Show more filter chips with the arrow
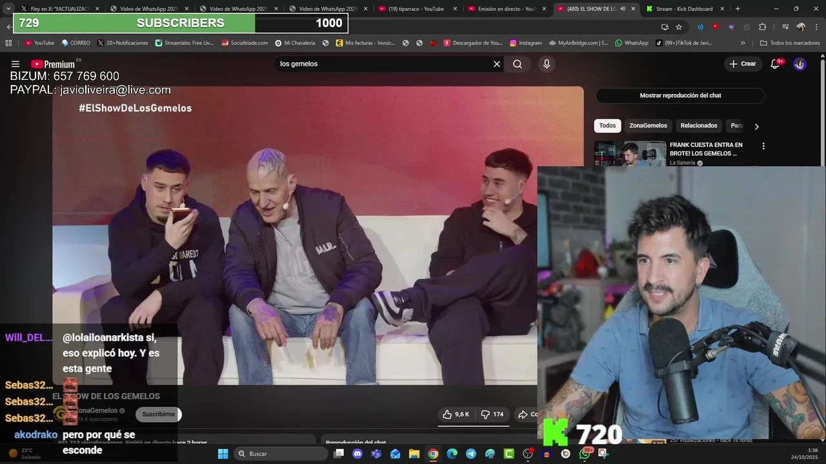The height and width of the screenshot is (464, 826). pyautogui.click(x=756, y=126)
